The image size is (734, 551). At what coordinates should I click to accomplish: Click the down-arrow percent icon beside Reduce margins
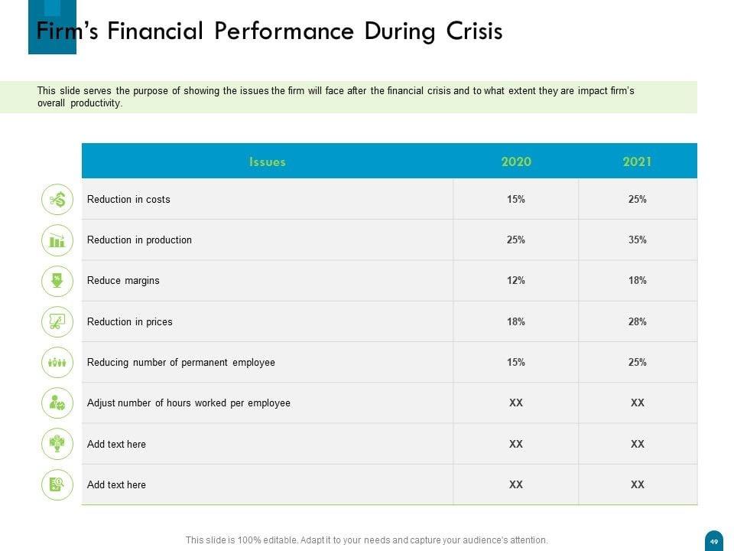[57, 281]
